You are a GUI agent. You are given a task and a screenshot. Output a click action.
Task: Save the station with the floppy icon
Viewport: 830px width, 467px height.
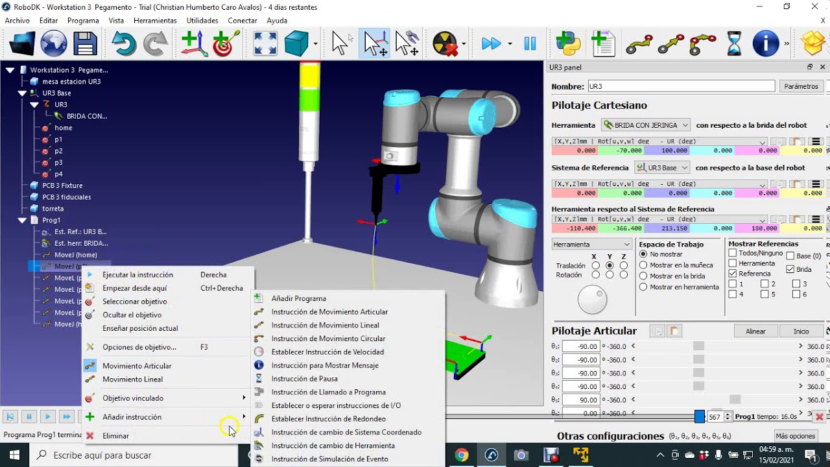(85, 44)
